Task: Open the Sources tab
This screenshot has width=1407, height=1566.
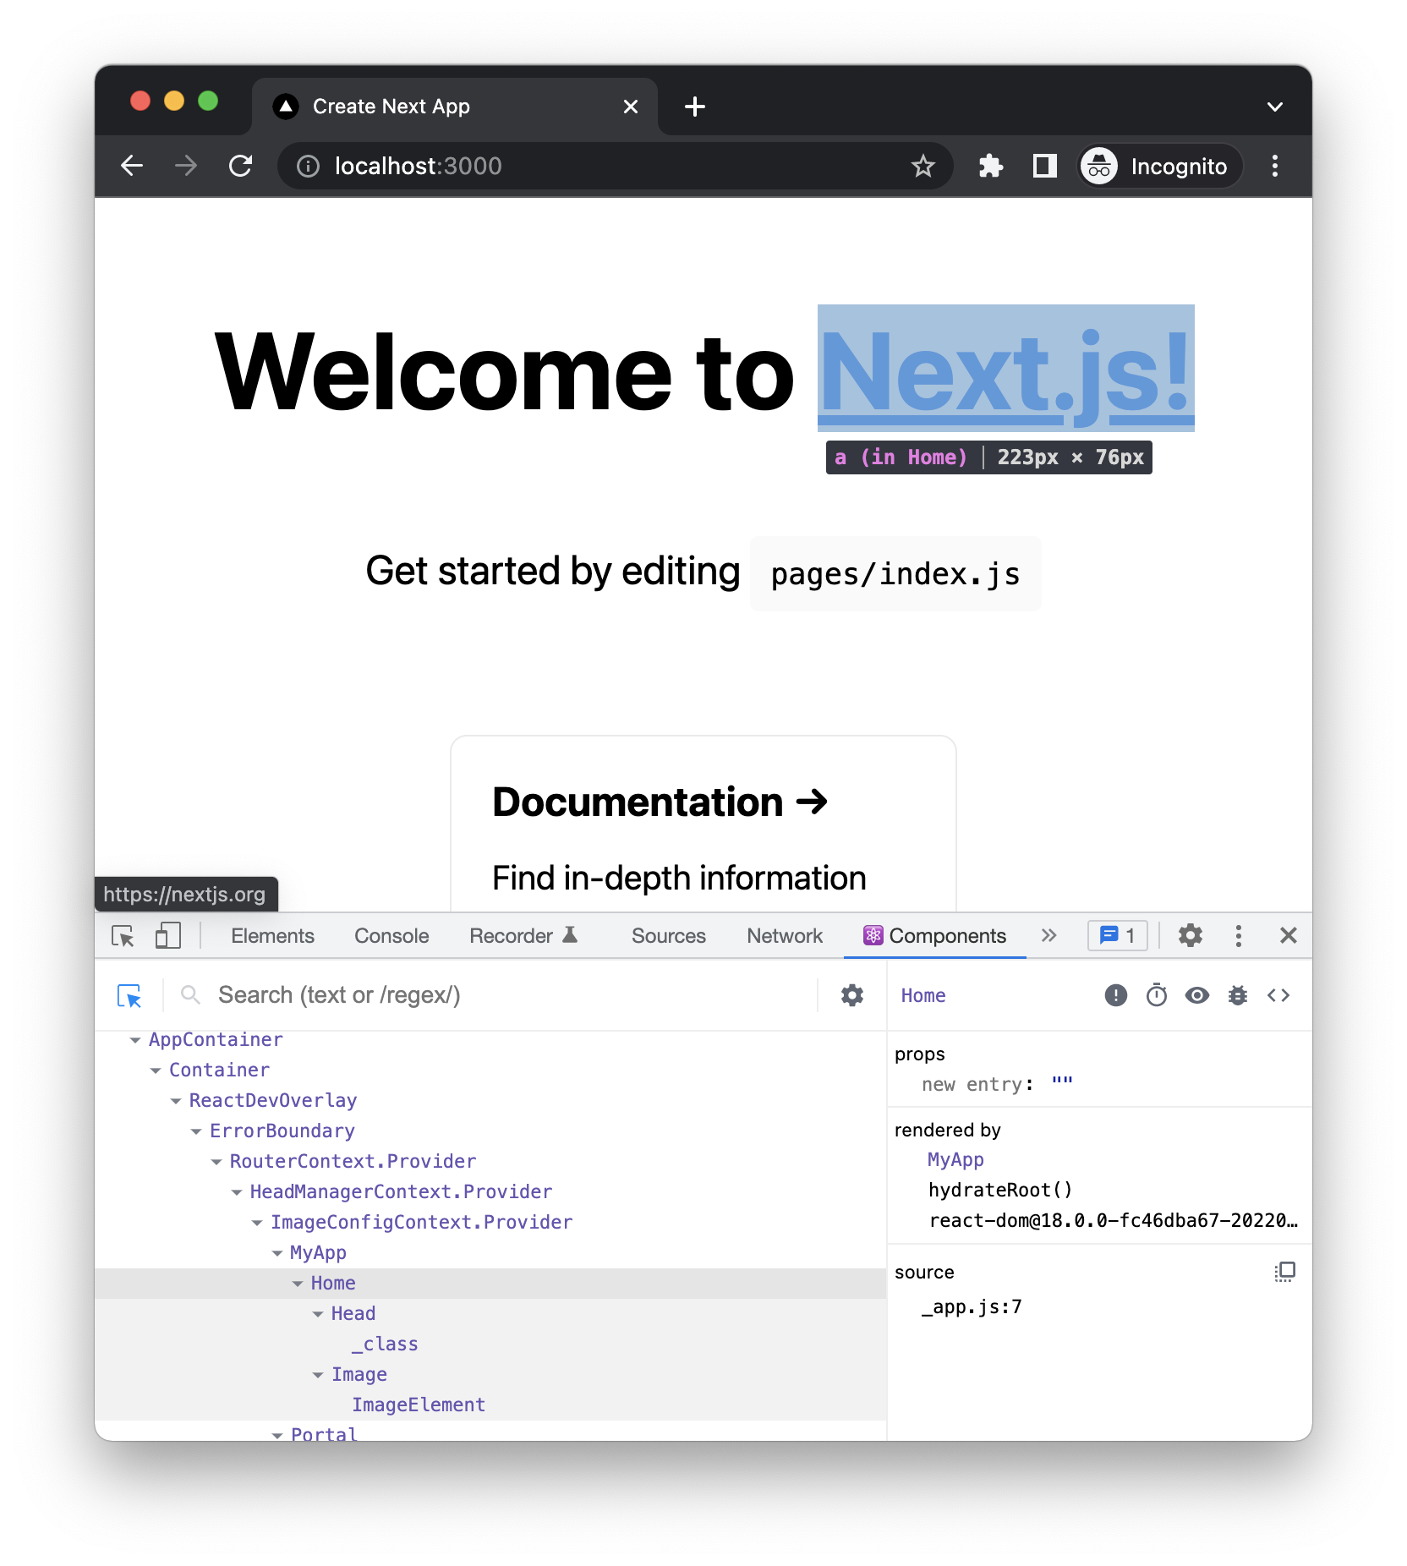Action: pyautogui.click(x=669, y=936)
